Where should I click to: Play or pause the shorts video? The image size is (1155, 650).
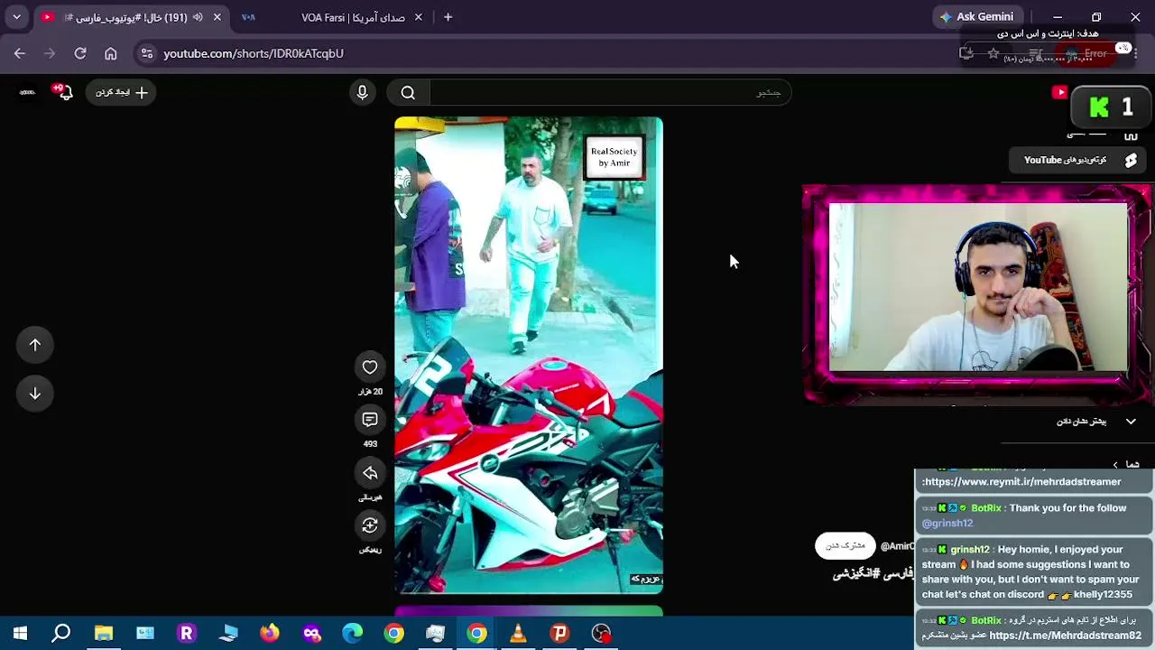pyautogui.click(x=529, y=355)
